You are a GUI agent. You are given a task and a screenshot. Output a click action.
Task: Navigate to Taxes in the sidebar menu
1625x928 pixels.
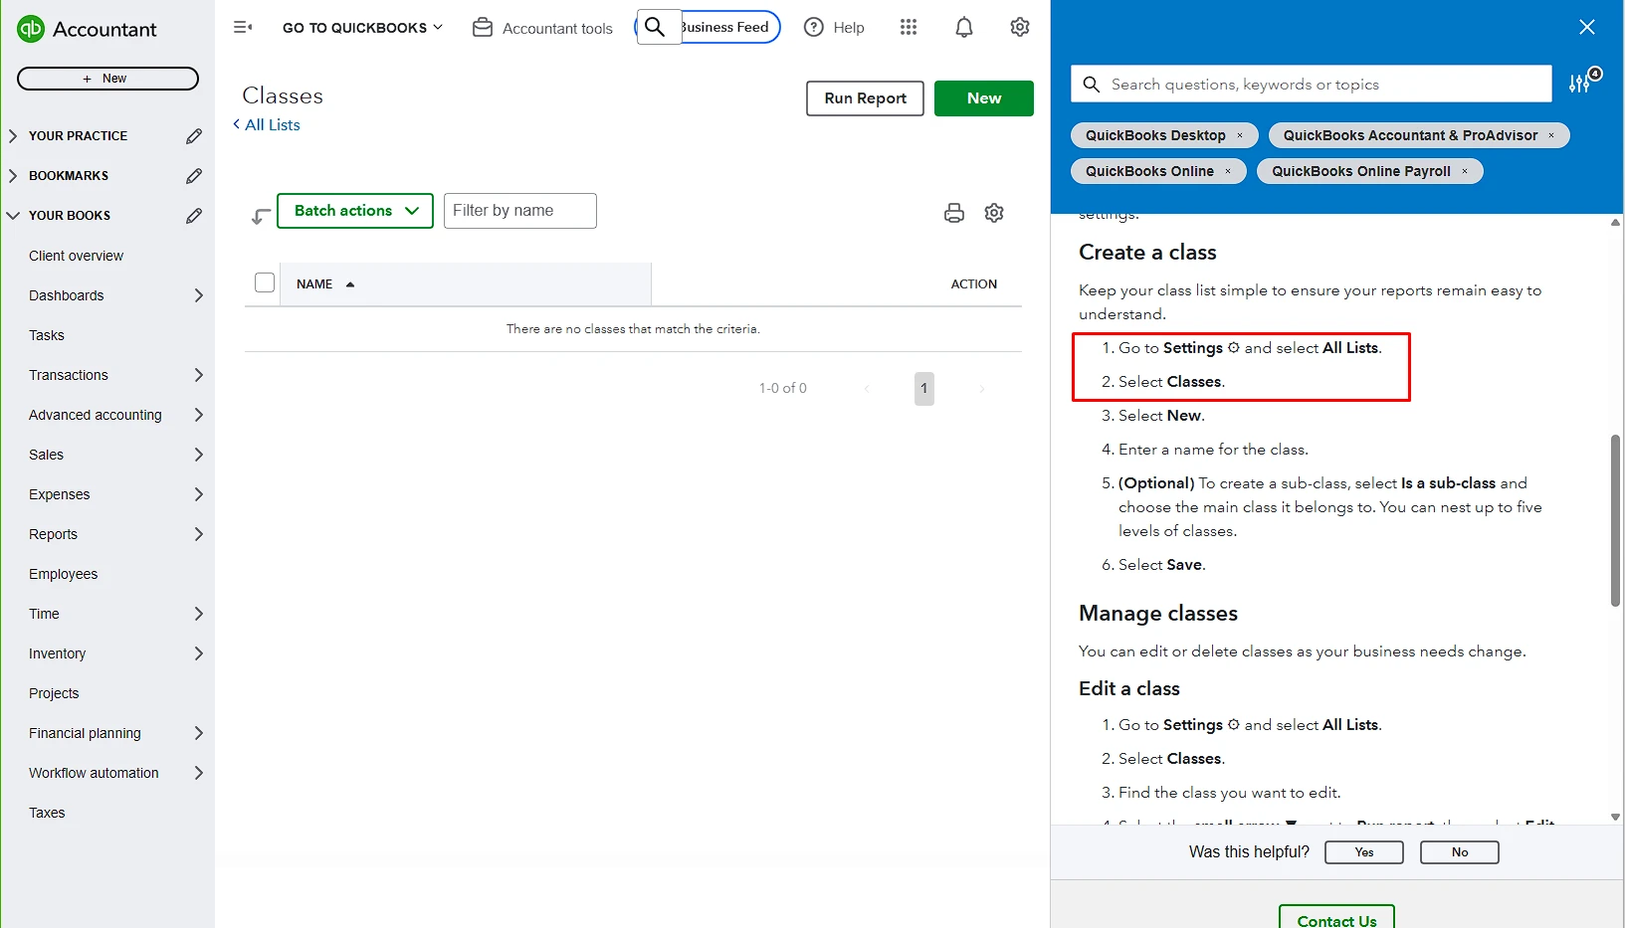point(46,812)
